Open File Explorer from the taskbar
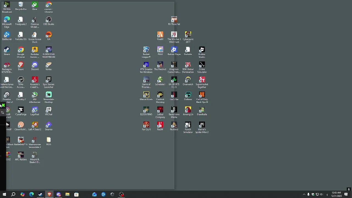The image size is (352, 198). point(67,194)
